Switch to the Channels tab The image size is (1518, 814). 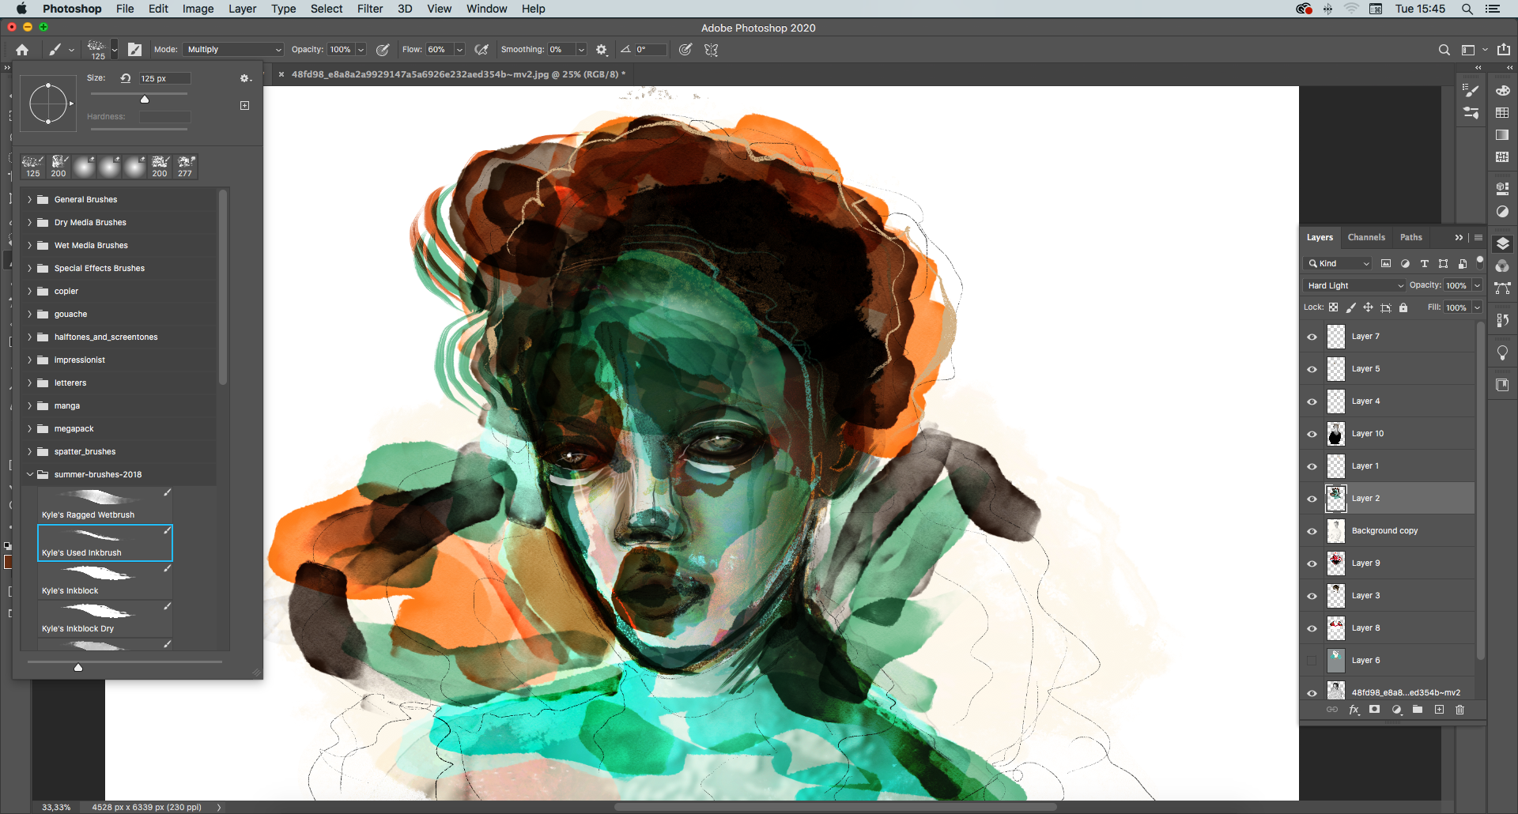pos(1365,237)
